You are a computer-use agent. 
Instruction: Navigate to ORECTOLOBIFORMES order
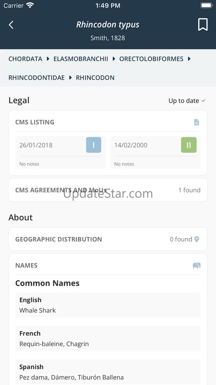coord(151,59)
